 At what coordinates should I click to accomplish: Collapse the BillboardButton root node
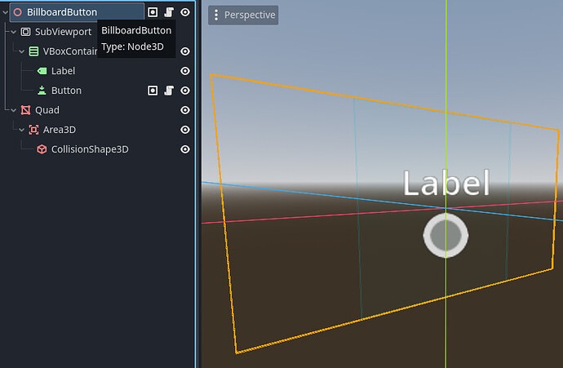[5, 12]
